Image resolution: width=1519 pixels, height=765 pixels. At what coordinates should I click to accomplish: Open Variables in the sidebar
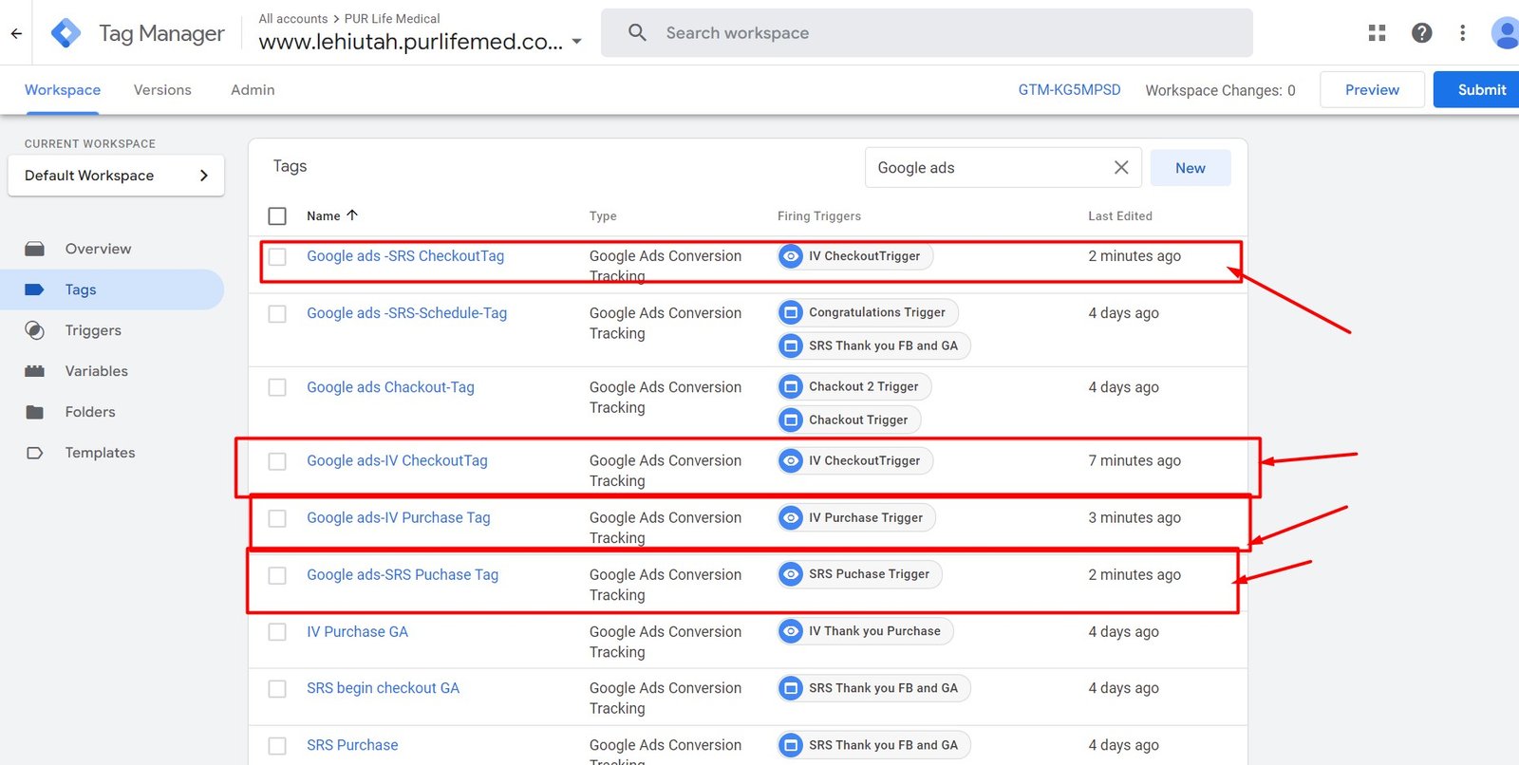97,371
